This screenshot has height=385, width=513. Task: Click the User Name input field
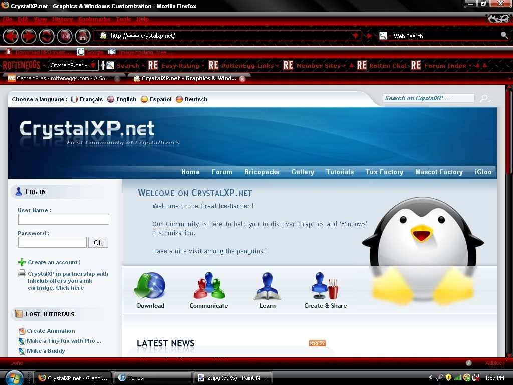coord(64,219)
